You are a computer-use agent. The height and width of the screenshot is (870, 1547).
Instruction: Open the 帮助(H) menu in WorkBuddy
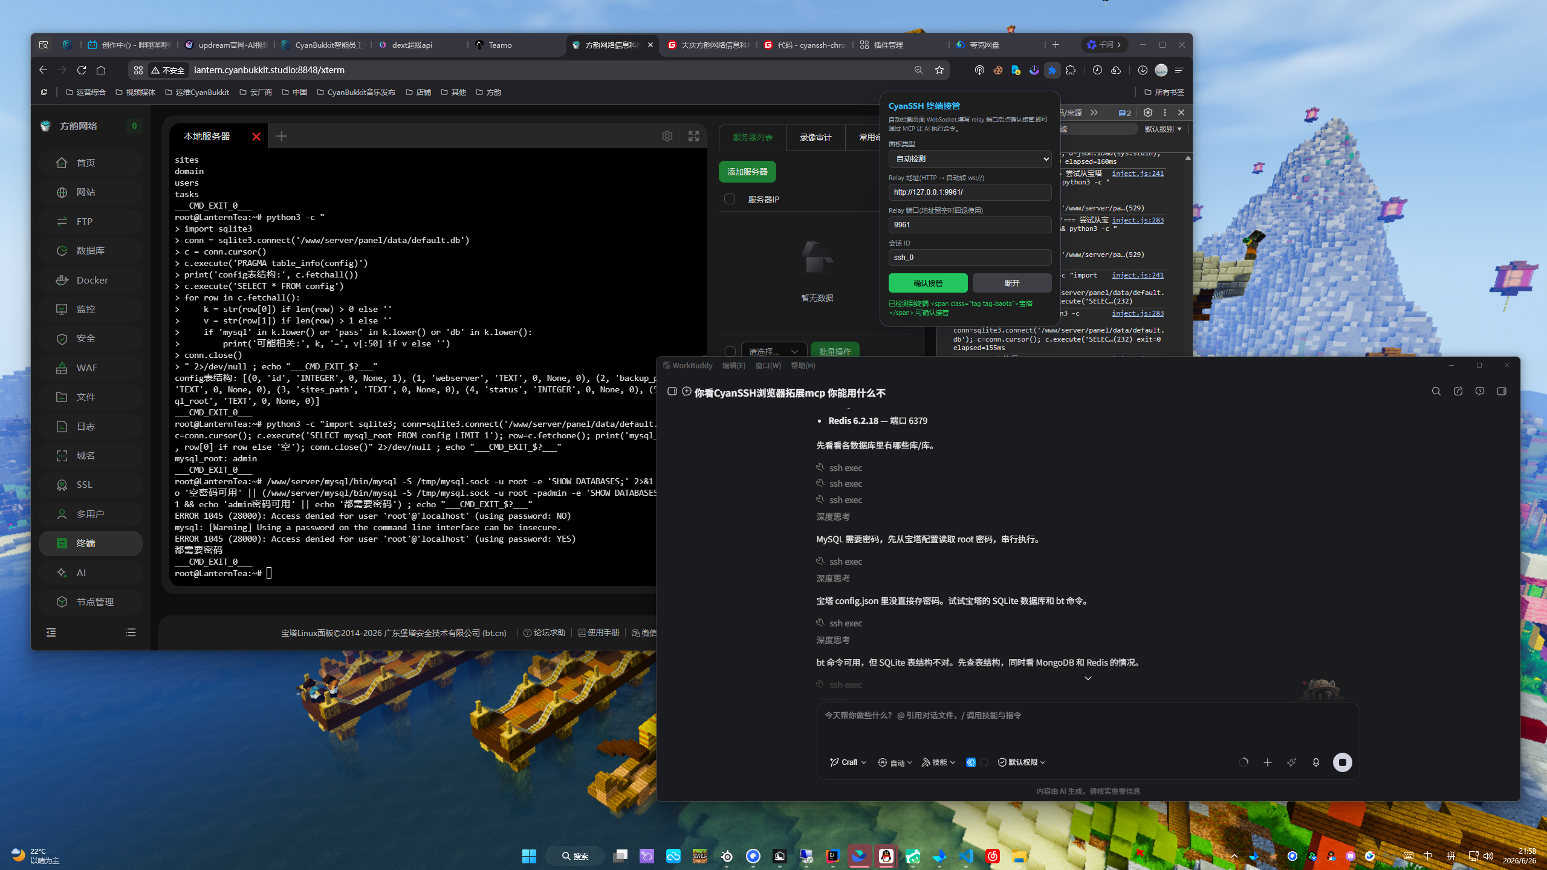(x=803, y=366)
